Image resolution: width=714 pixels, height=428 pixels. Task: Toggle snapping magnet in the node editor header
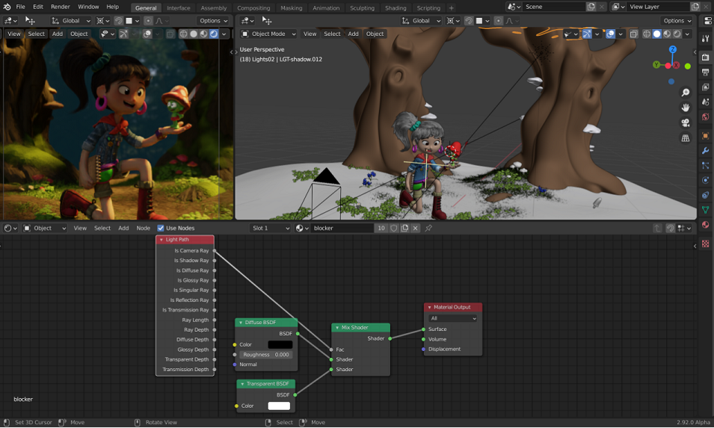click(671, 229)
